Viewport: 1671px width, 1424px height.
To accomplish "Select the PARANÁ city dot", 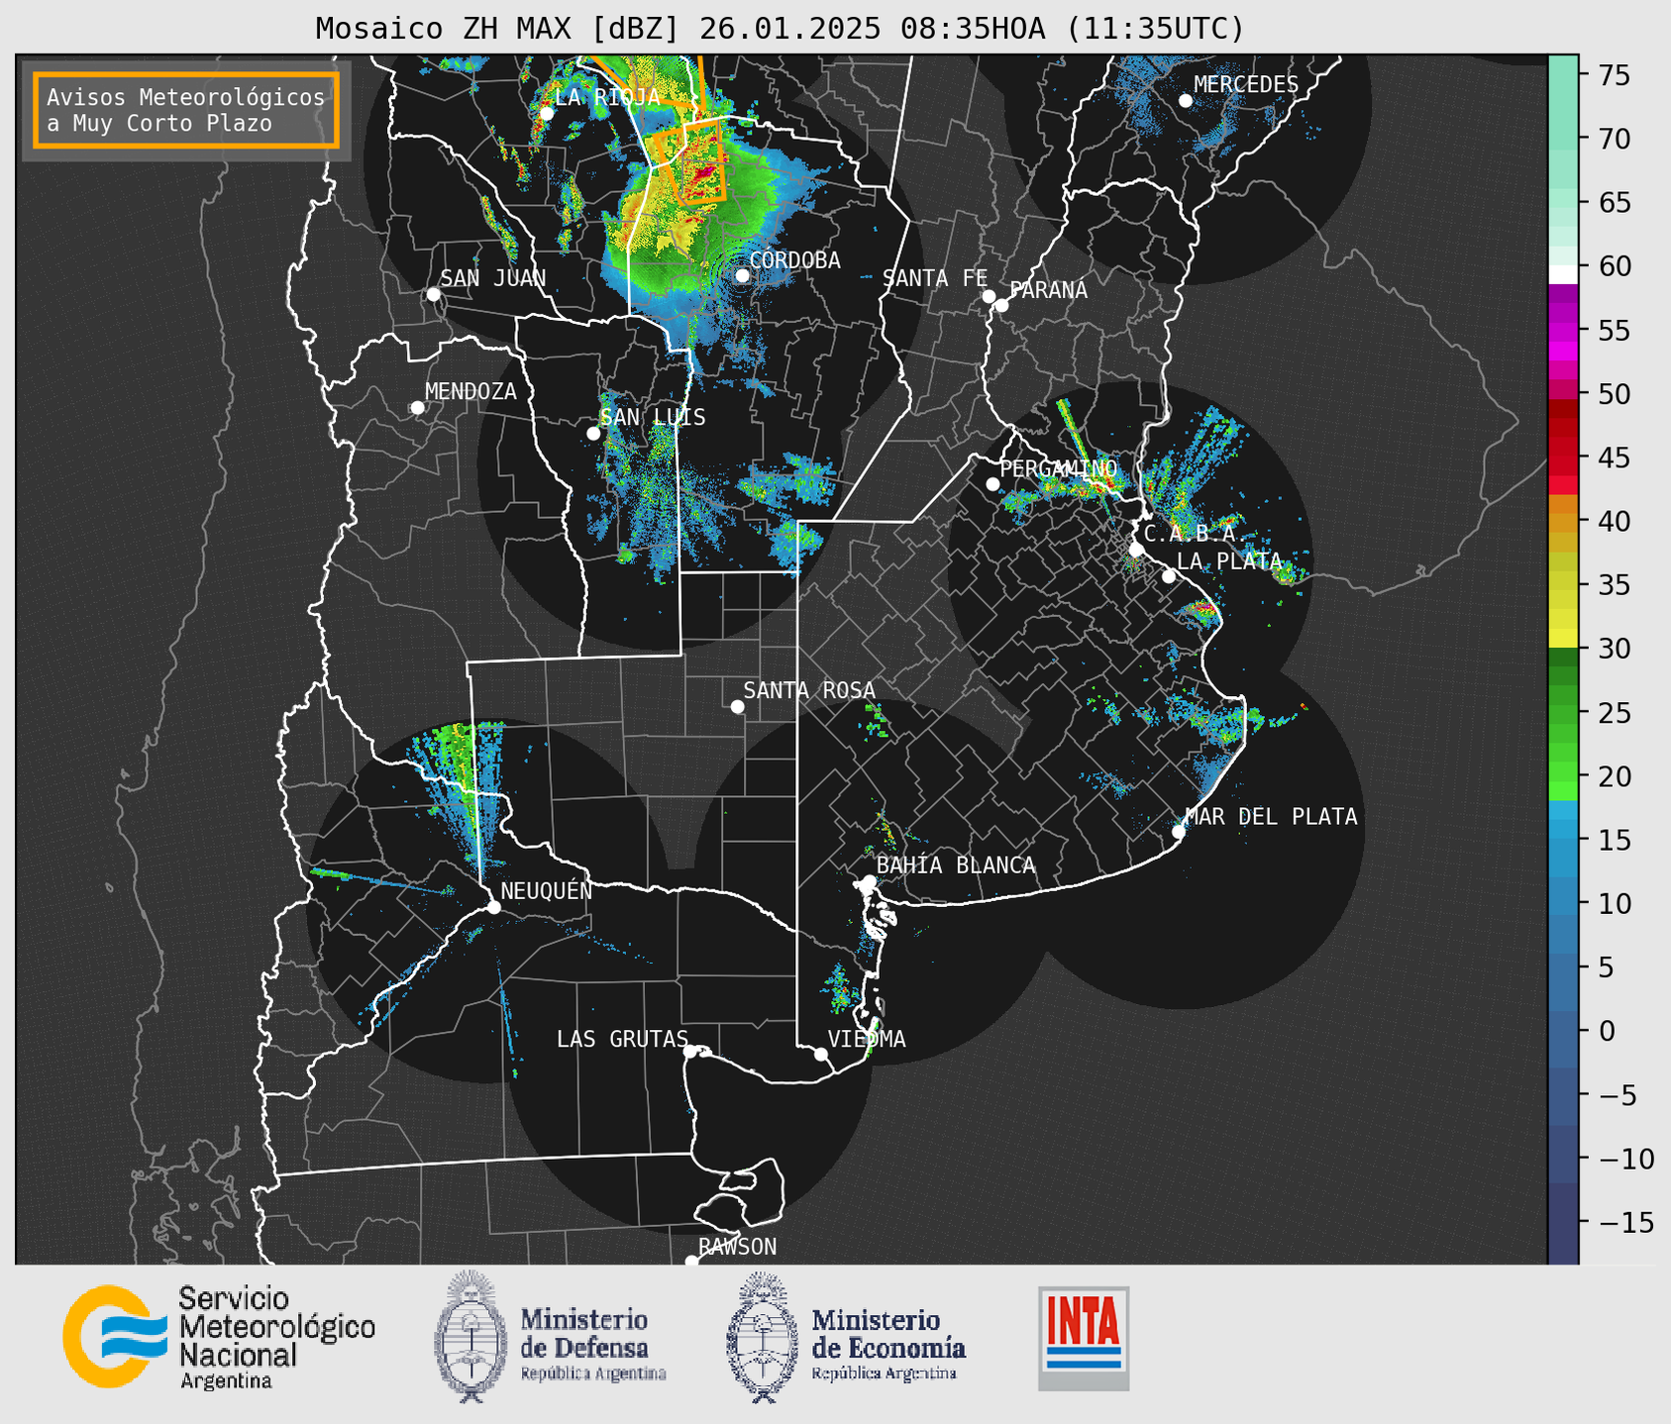I will click(1001, 305).
